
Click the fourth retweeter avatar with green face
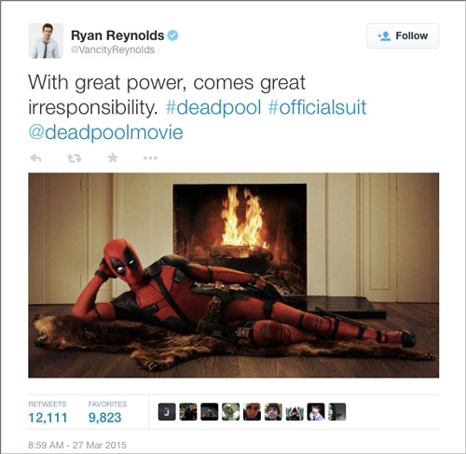pyautogui.click(x=230, y=412)
